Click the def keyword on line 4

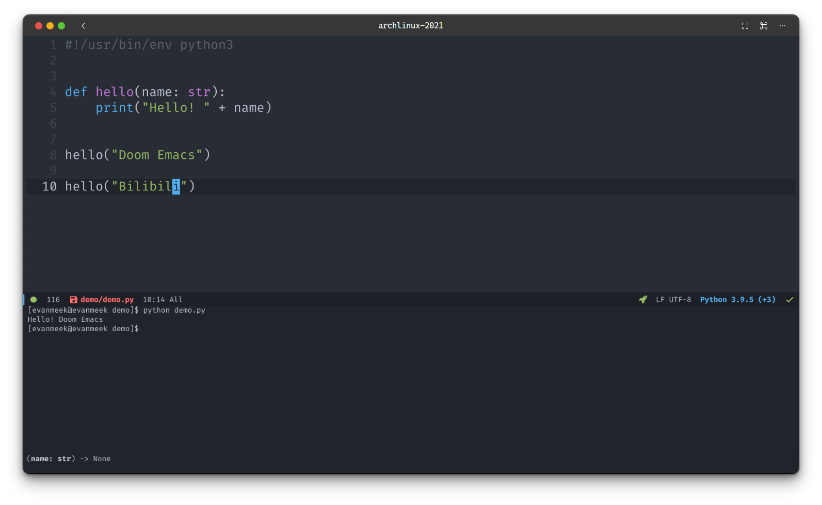[x=76, y=92]
